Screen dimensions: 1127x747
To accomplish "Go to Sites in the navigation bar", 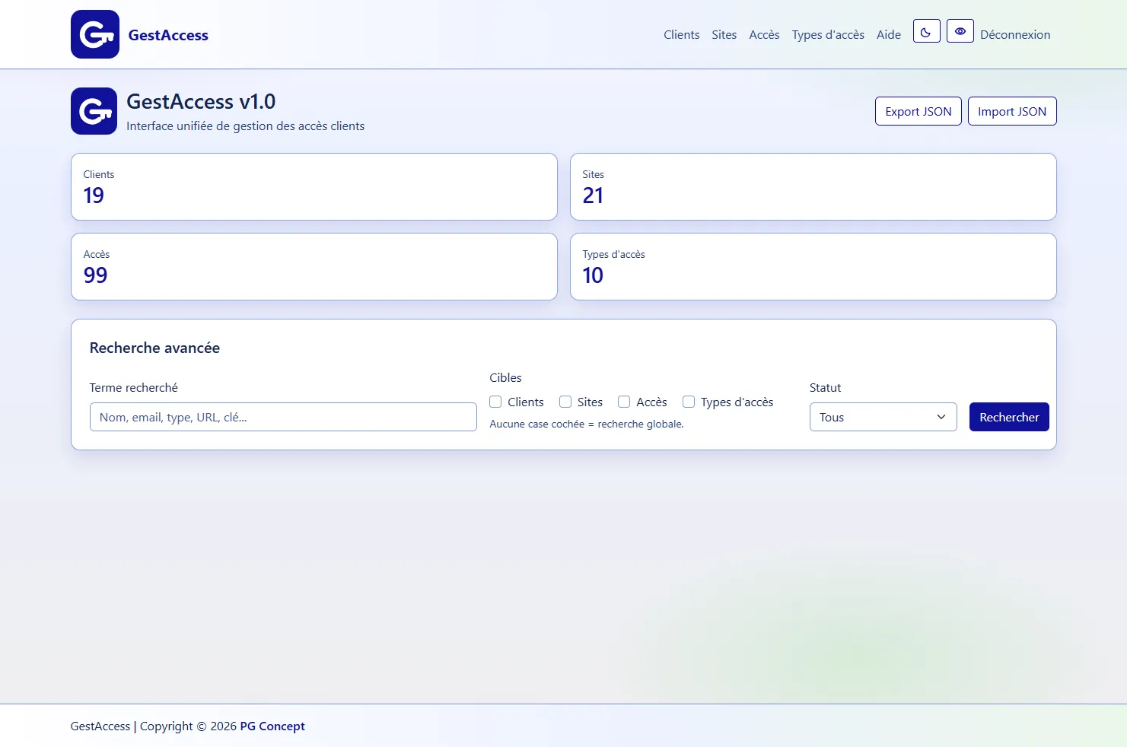I will click(x=724, y=34).
